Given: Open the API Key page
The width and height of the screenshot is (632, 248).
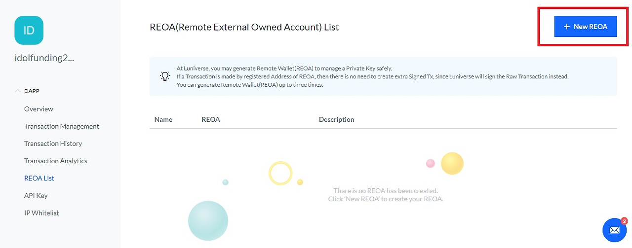Looking at the screenshot, I should point(36,195).
